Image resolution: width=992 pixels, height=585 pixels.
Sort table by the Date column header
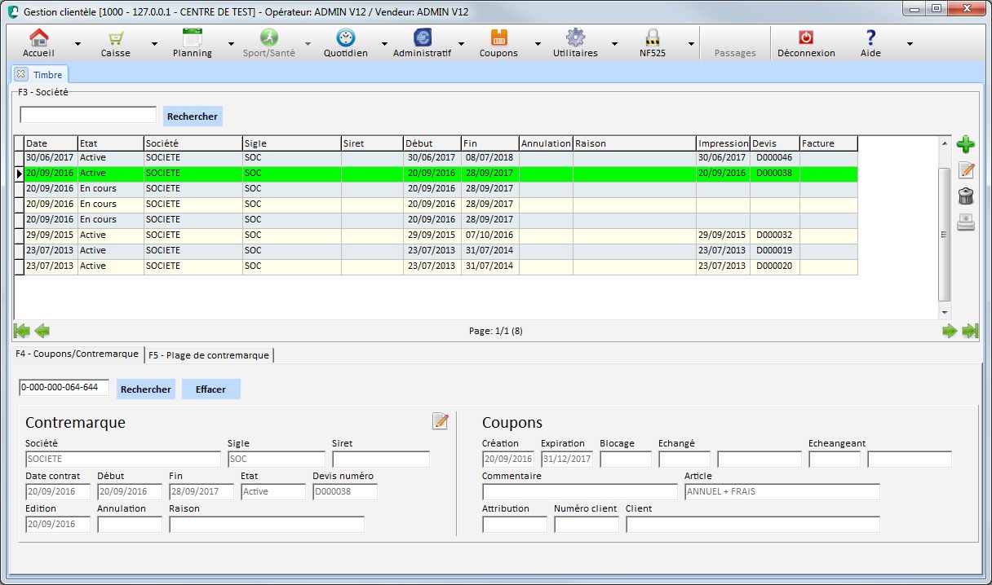(51, 143)
